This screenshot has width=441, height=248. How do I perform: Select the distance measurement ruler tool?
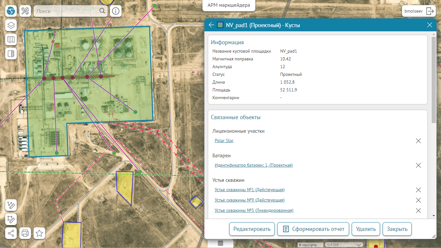point(11,205)
